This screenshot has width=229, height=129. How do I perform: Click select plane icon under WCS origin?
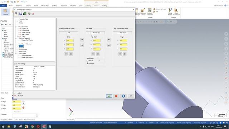(66, 54)
